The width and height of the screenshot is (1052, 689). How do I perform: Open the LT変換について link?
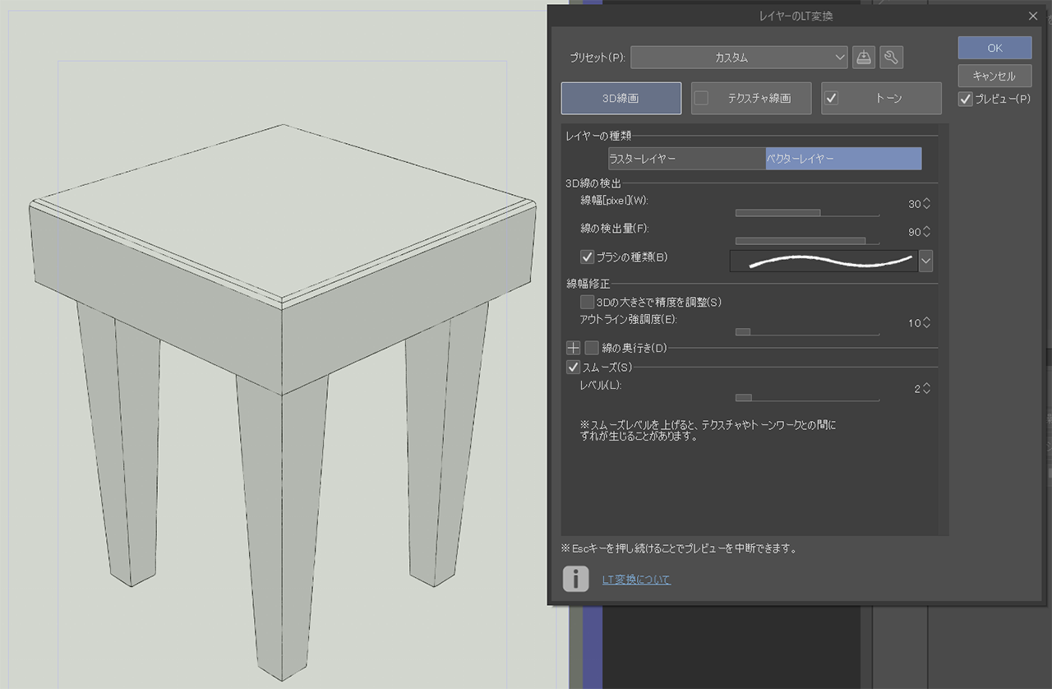tap(636, 580)
